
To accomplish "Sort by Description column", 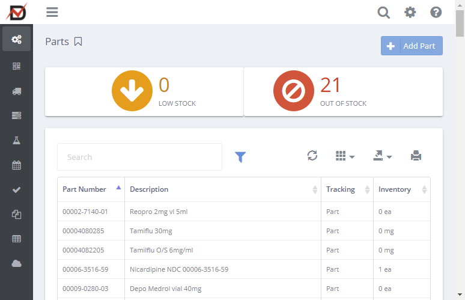I will 223,189.
